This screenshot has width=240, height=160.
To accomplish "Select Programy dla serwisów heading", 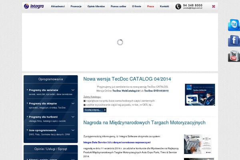I will (x=44, y=90).
